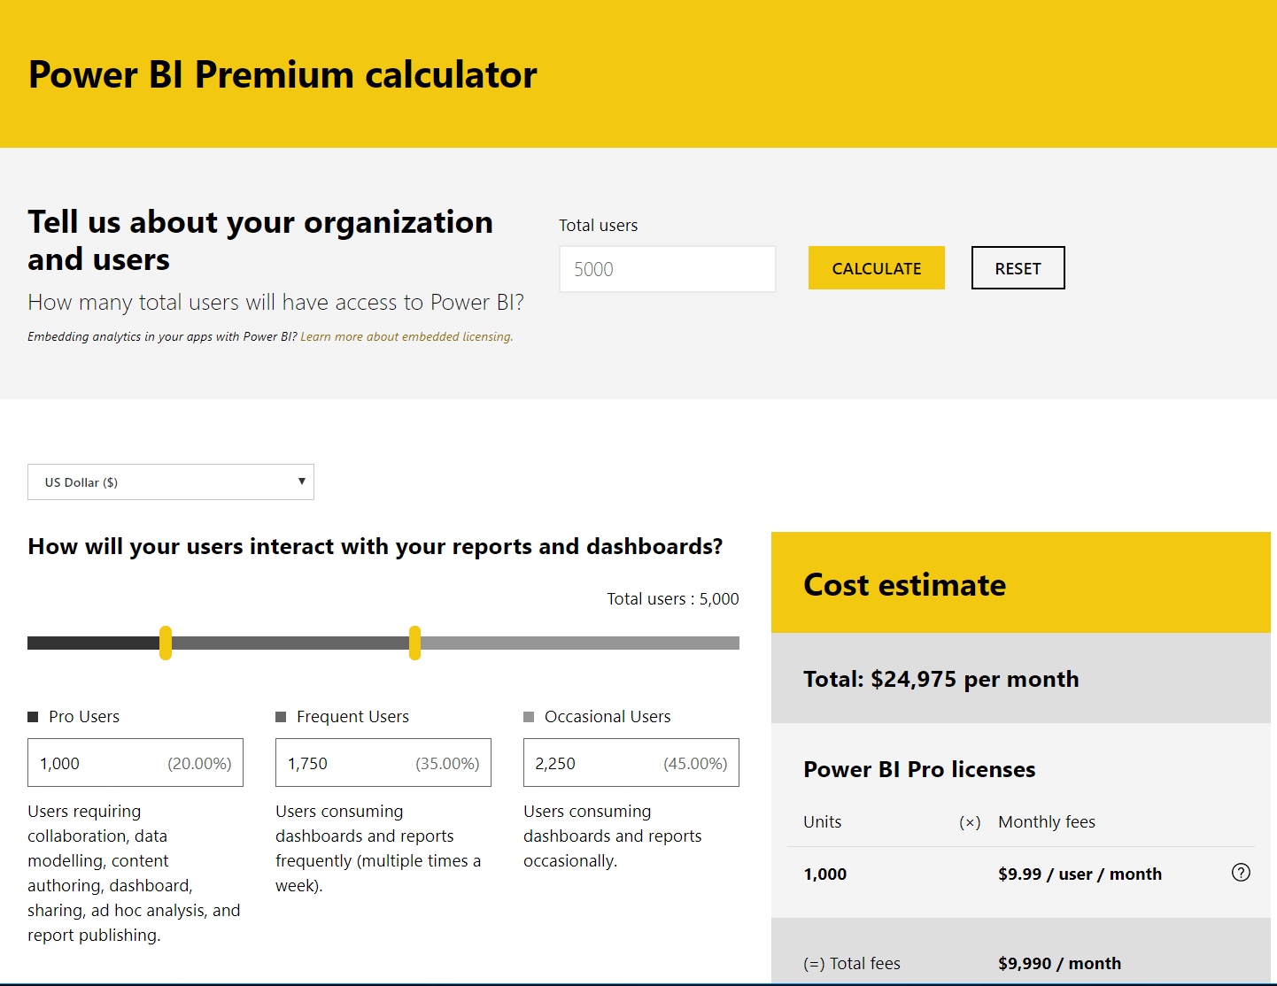The image size is (1277, 986).
Task: Click the Frequent Users label
Action: (352, 716)
